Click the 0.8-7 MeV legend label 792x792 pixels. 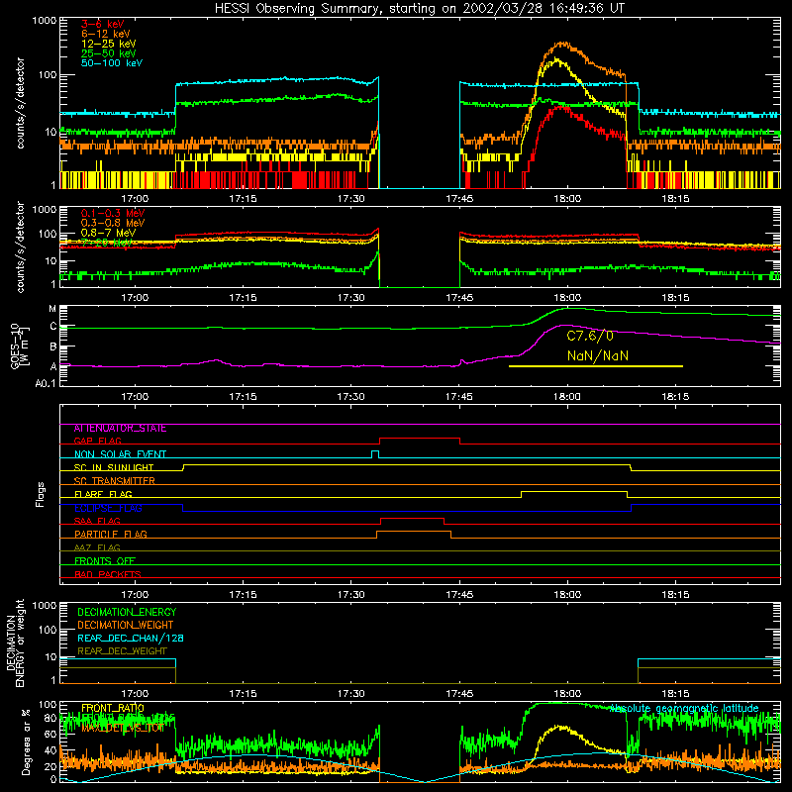point(109,233)
